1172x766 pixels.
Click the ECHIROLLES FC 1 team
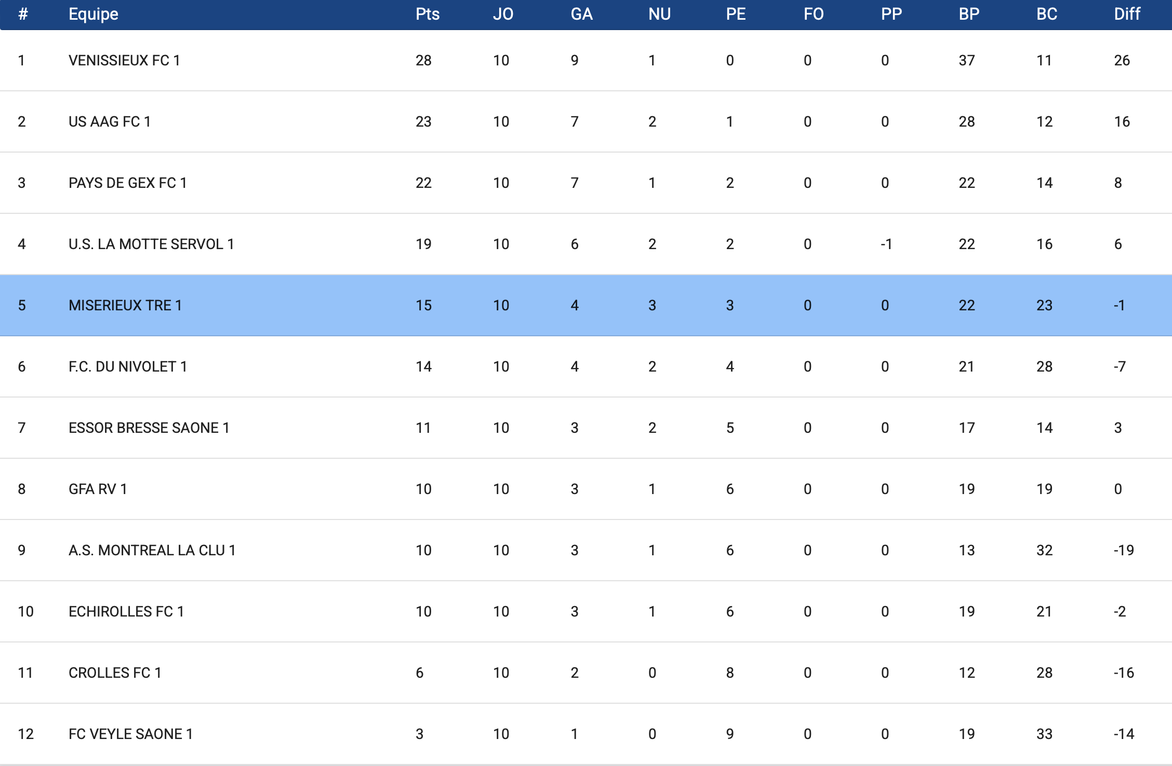pos(126,612)
